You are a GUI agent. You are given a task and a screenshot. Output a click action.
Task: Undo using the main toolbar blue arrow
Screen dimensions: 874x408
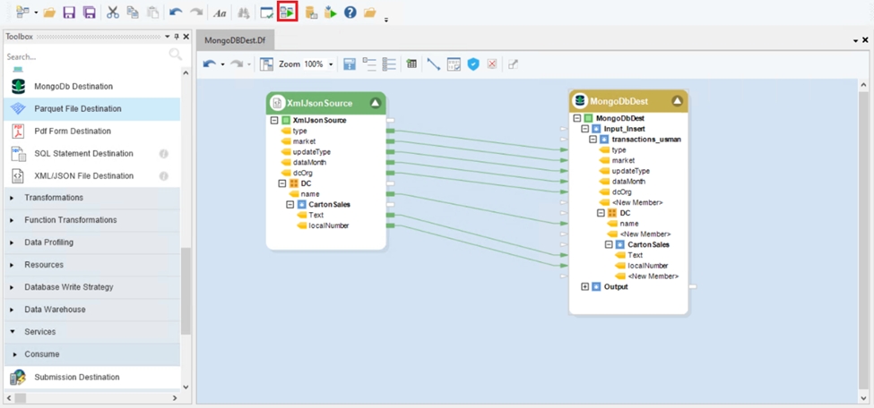[176, 12]
